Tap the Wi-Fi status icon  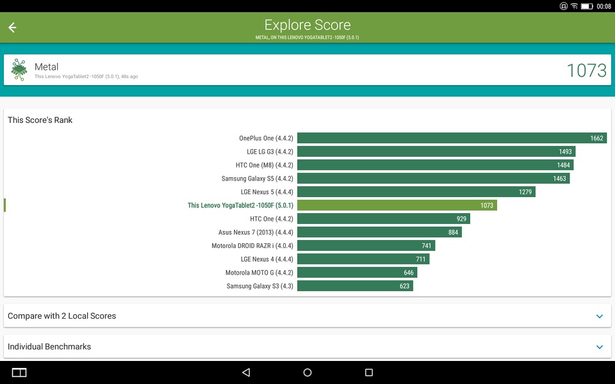[x=574, y=6]
